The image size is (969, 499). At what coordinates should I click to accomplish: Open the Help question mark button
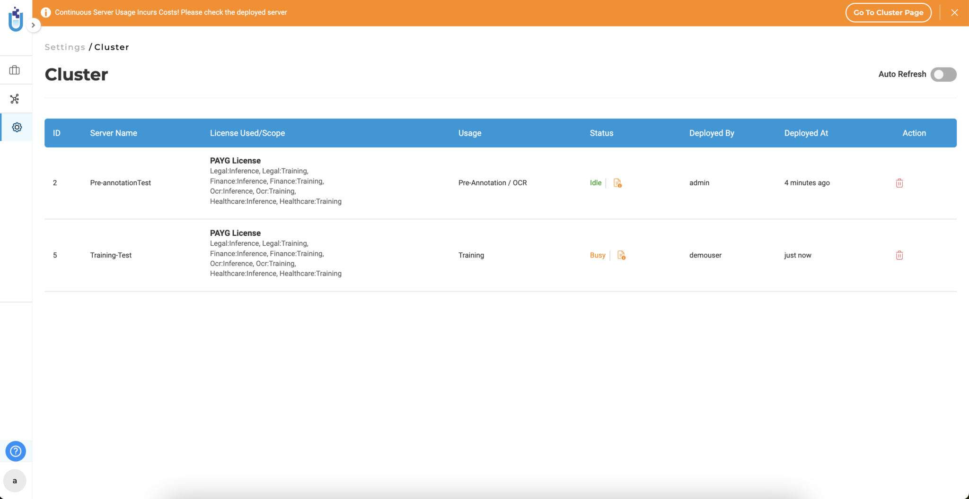[x=16, y=451]
